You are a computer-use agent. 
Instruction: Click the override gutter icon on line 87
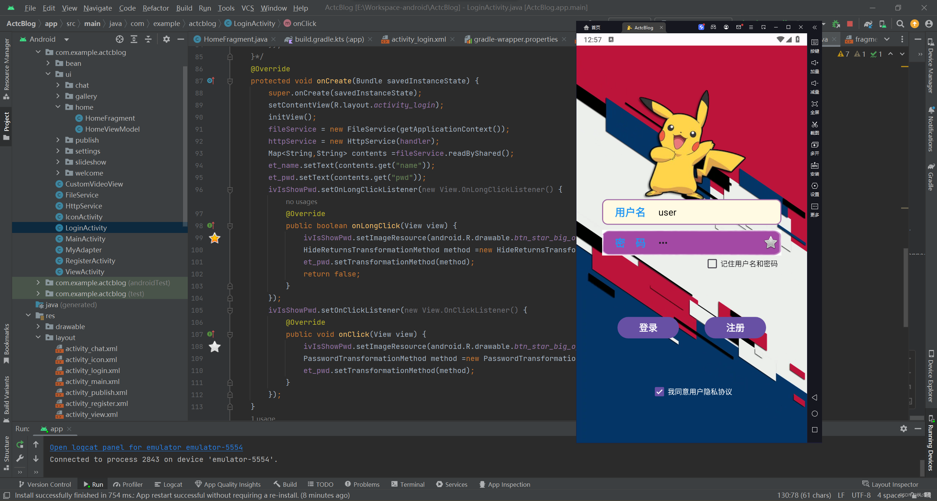tap(211, 80)
